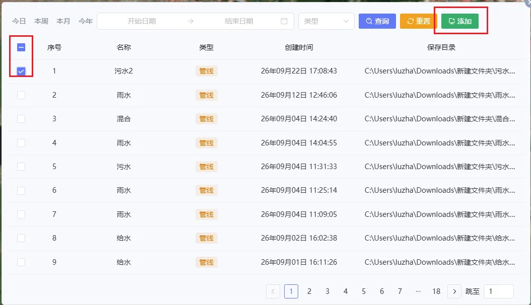Image resolution: width=531 pixels, height=305 pixels.
Task: Click the 结束日期 end date field
Action: click(x=239, y=21)
